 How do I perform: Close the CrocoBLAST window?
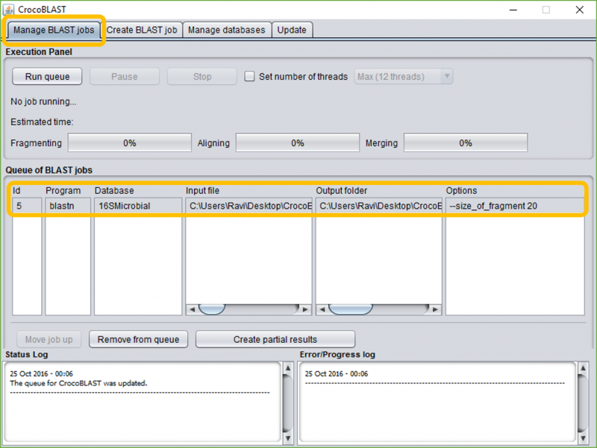pyautogui.click(x=580, y=10)
